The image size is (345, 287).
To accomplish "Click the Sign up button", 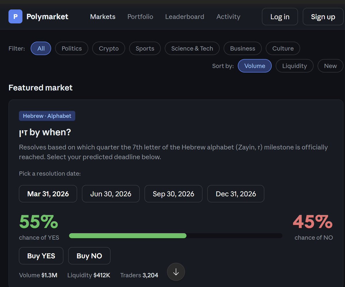I will (323, 17).
